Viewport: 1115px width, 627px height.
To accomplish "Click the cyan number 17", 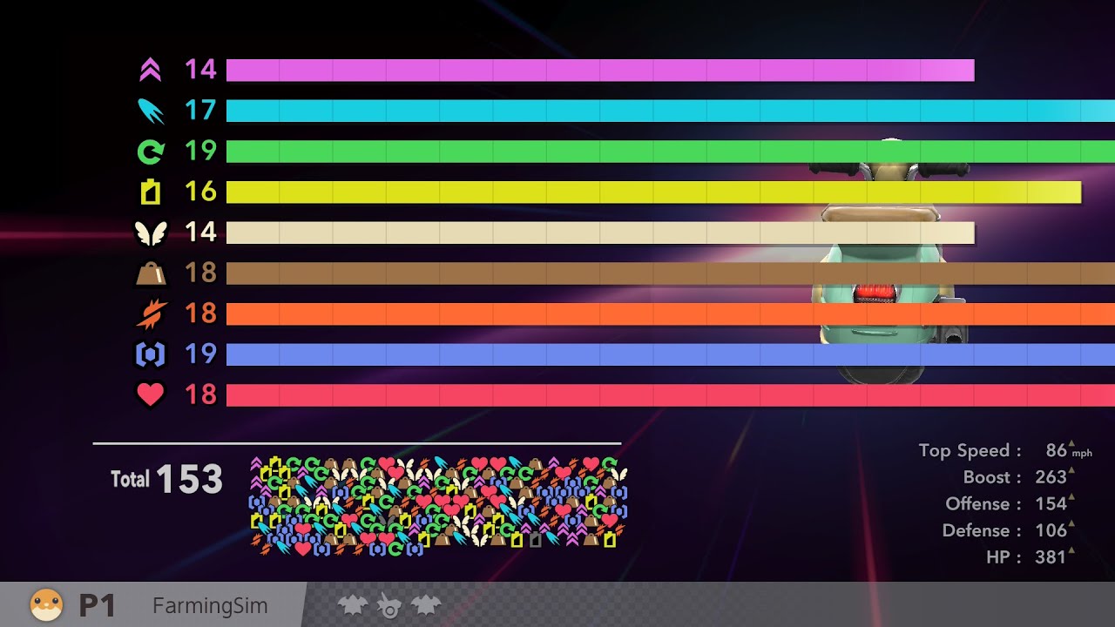I will click(x=200, y=111).
